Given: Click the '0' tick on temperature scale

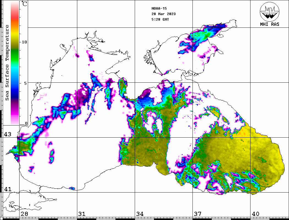Looking at the screenshot, I should 26,123.
